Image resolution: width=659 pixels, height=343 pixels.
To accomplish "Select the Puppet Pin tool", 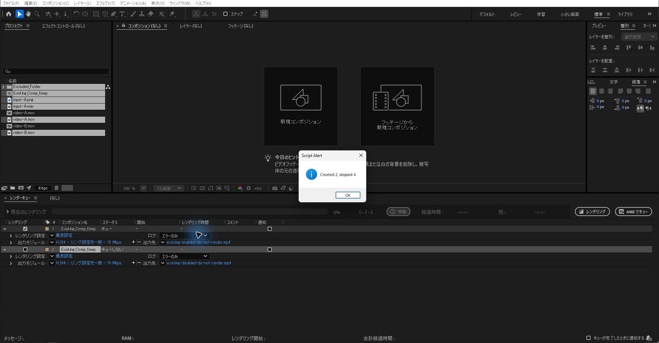I will pos(172,14).
